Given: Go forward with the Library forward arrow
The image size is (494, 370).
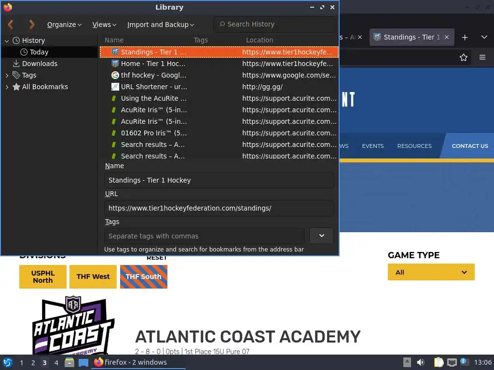Looking at the screenshot, I should [31, 24].
